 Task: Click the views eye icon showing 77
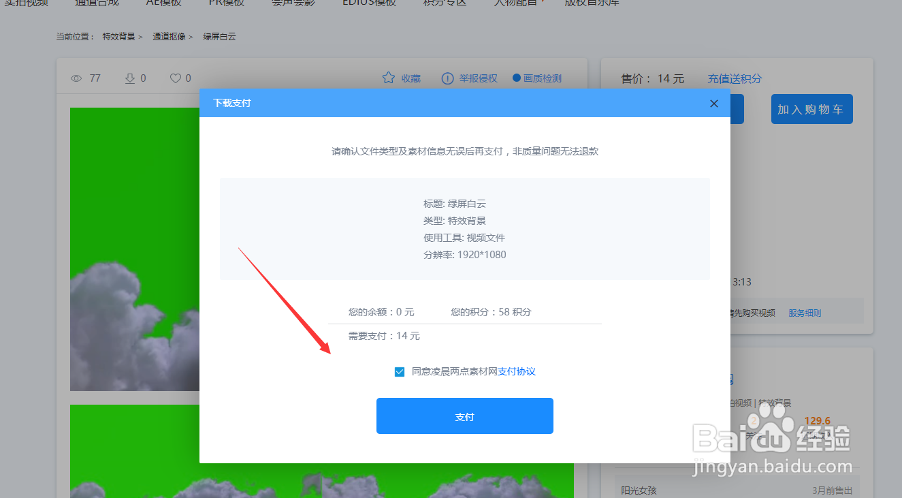pos(76,78)
